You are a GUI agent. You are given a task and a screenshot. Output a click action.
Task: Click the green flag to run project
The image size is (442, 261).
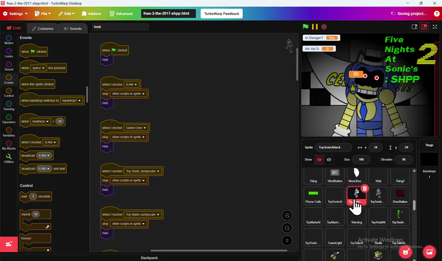[305, 27]
